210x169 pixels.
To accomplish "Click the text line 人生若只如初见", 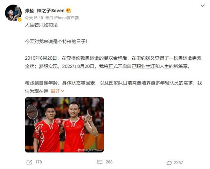I will (x=41, y=25).
